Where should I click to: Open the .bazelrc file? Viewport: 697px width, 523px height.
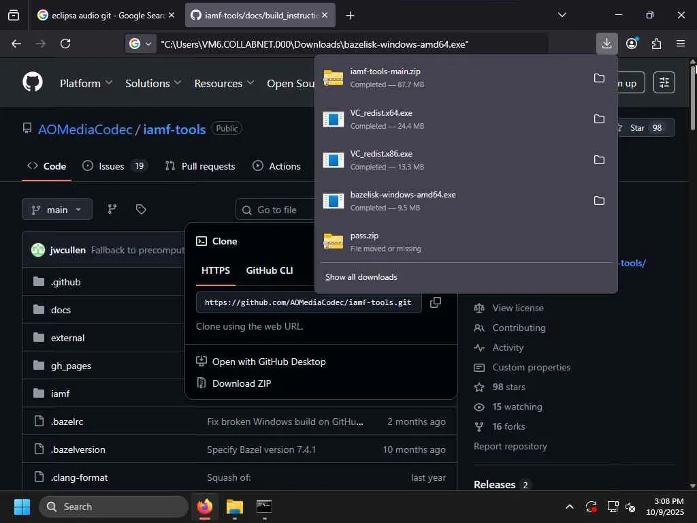tap(67, 422)
